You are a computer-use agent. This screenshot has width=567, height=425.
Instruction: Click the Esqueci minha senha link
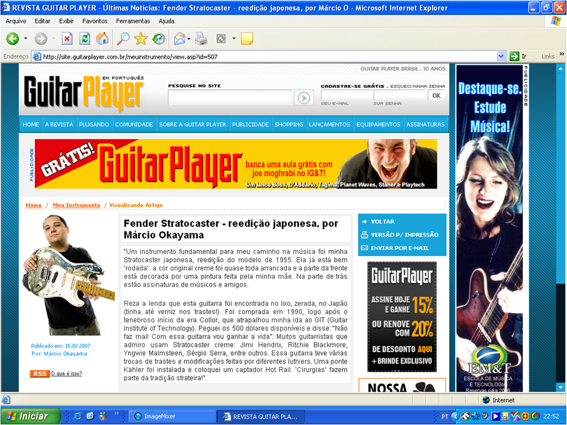tap(418, 86)
